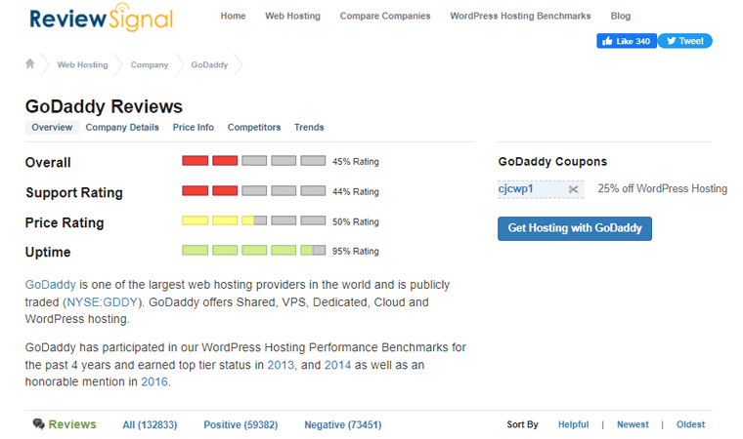Click the ReviewSignal logo
Image resolution: width=743 pixels, height=439 pixels.
click(x=102, y=18)
